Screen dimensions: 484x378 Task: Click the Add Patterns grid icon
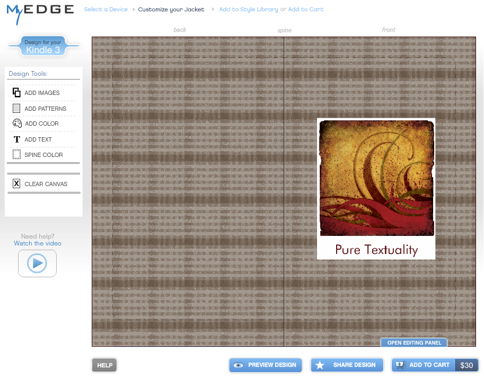pos(16,108)
